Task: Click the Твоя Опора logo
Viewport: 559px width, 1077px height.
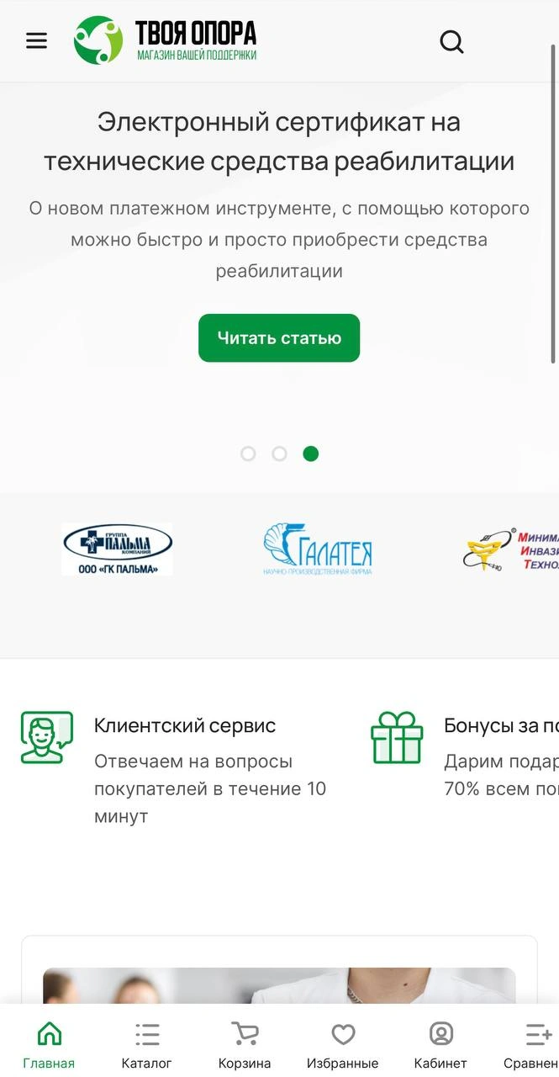Action: point(165,40)
